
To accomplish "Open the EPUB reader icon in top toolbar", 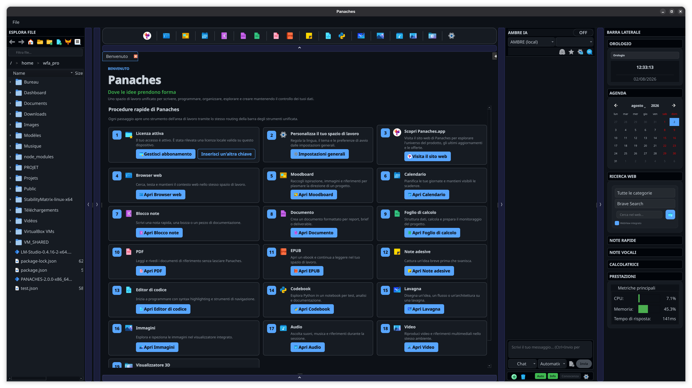I will (x=290, y=36).
